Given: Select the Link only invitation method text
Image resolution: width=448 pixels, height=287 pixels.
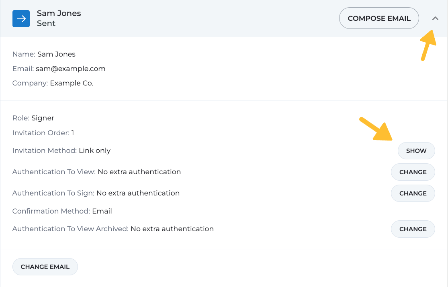Looking at the screenshot, I should pyautogui.click(x=94, y=151).
